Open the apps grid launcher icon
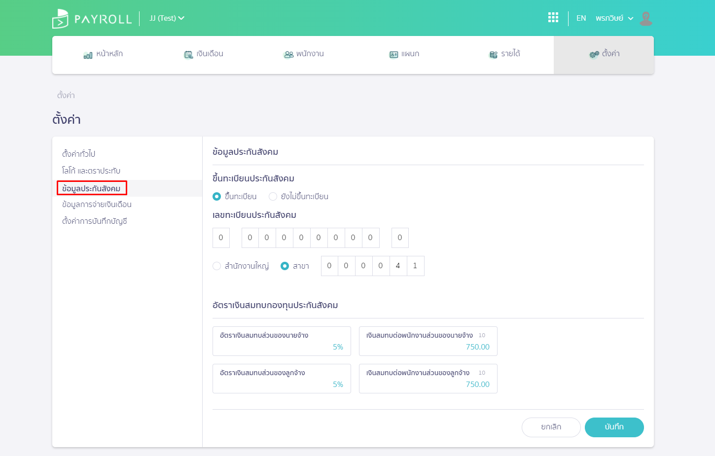This screenshot has width=715, height=456. tap(553, 18)
